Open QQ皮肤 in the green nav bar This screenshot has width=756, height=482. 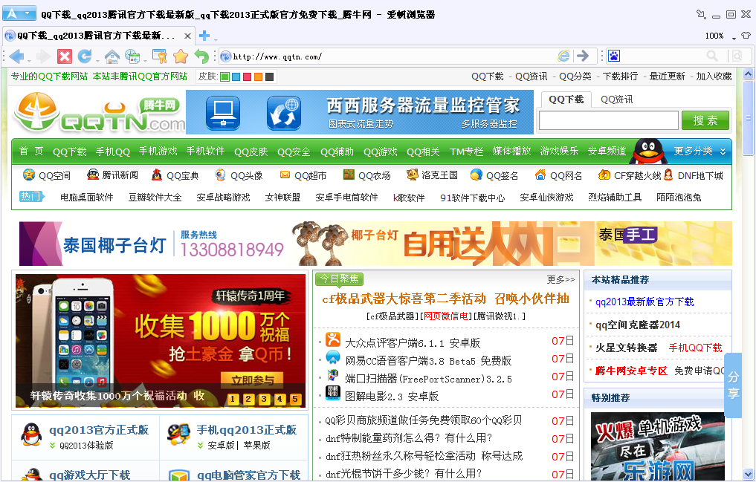(x=251, y=152)
